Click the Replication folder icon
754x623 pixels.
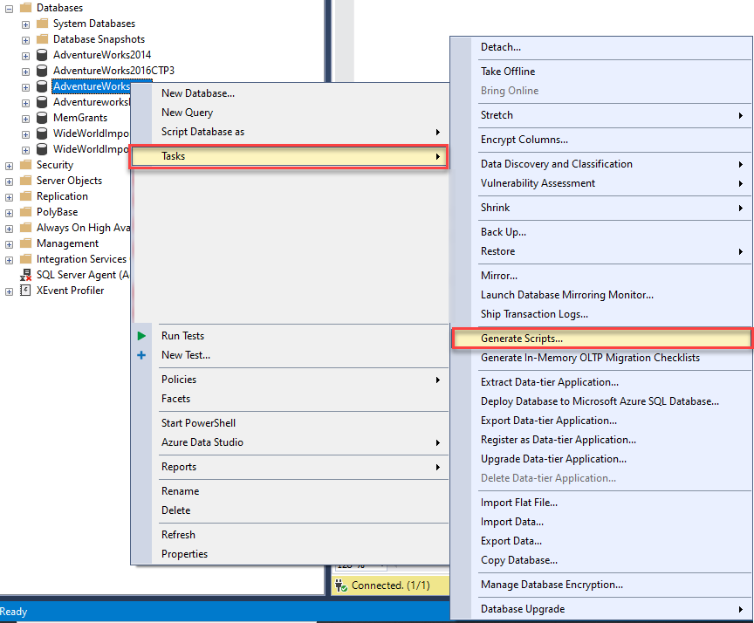25,196
